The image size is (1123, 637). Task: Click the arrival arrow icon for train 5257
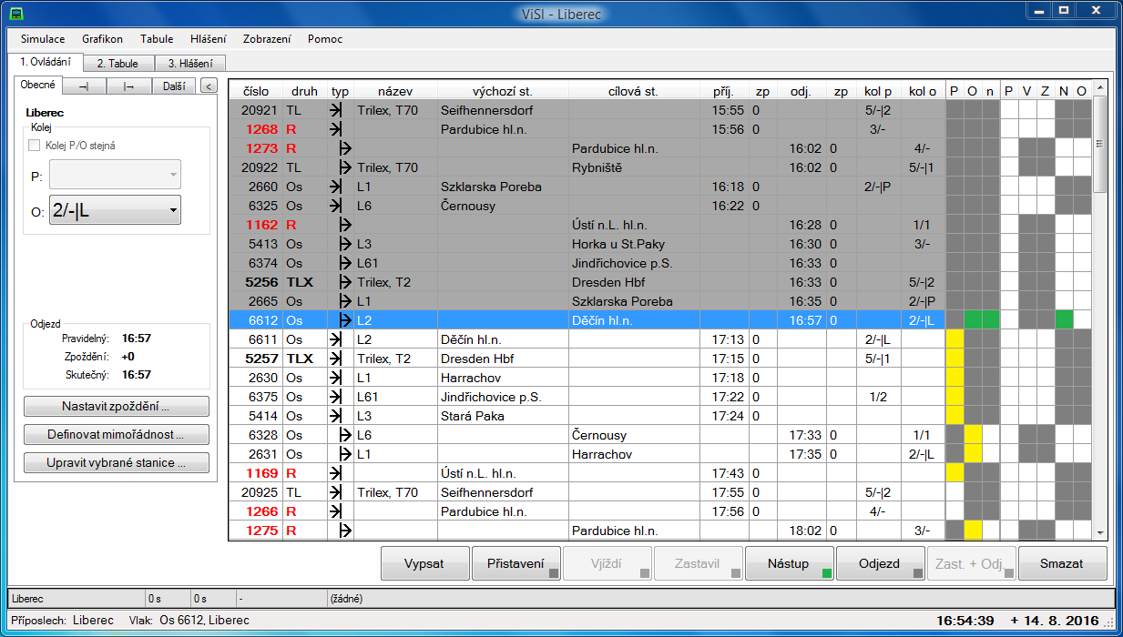336,359
